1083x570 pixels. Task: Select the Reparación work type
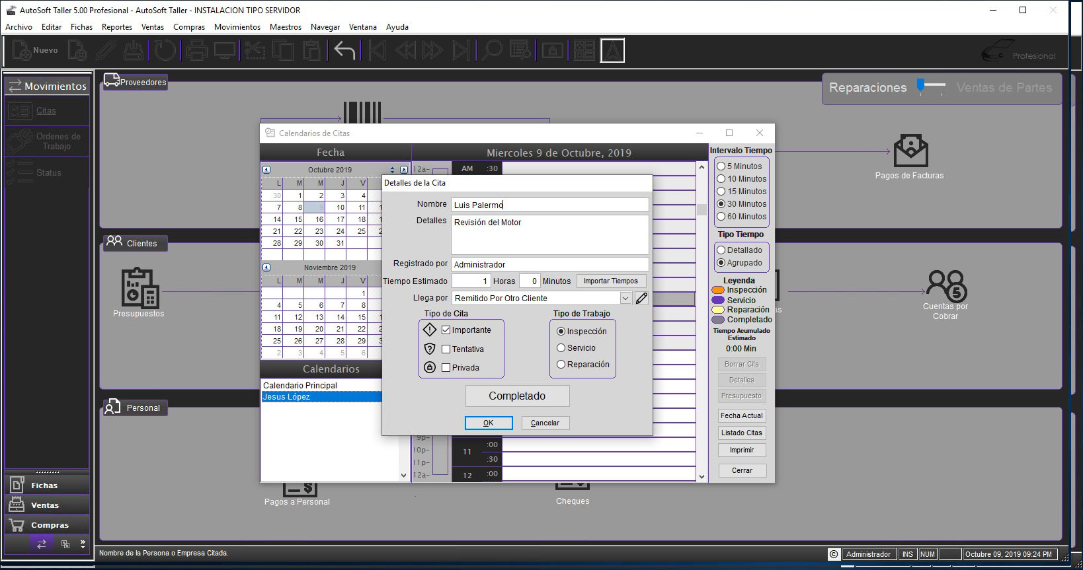click(561, 364)
